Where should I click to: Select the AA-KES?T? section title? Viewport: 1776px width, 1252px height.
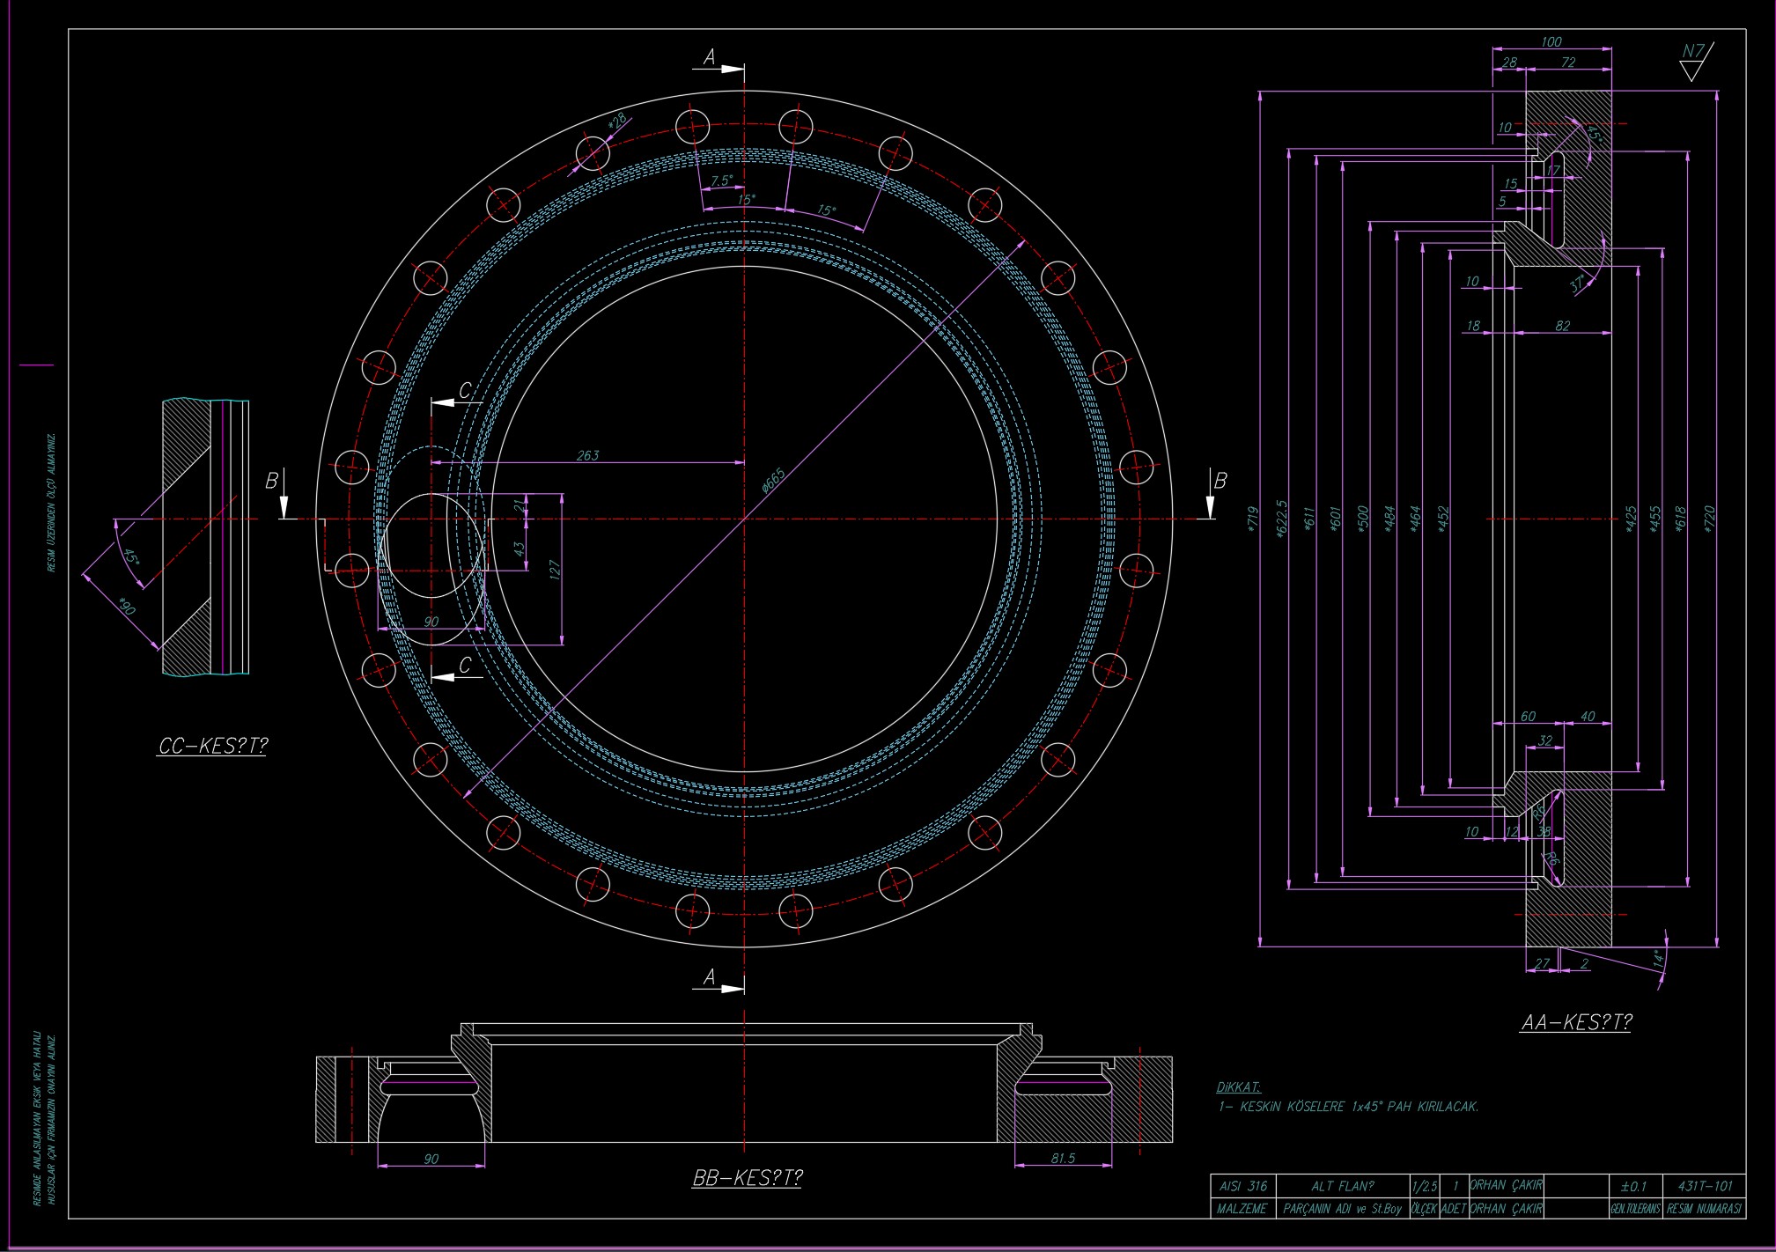coord(1575,1022)
